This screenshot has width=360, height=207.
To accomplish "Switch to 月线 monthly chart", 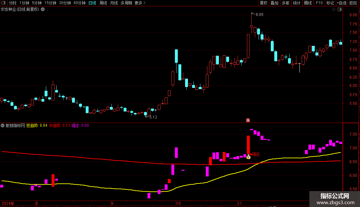I will 114,3.
